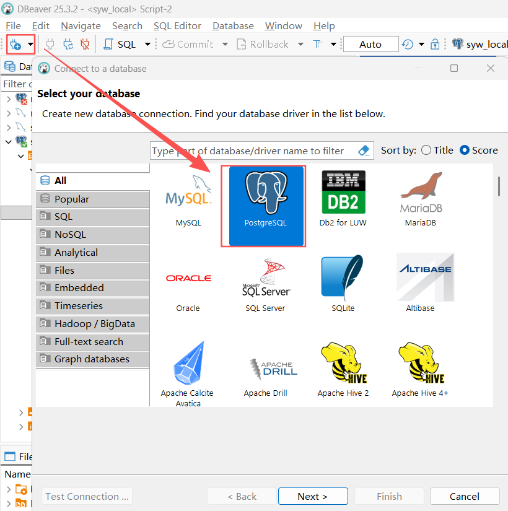Select the Popular category

point(92,199)
